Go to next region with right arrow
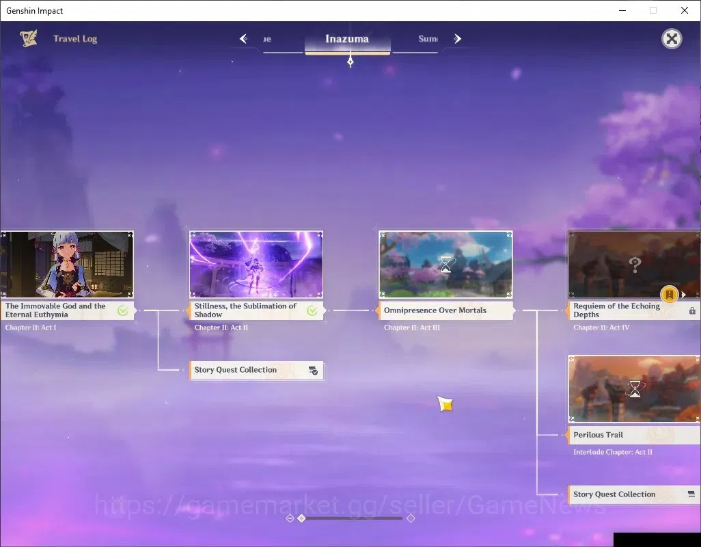This screenshot has width=701, height=547. [x=457, y=39]
